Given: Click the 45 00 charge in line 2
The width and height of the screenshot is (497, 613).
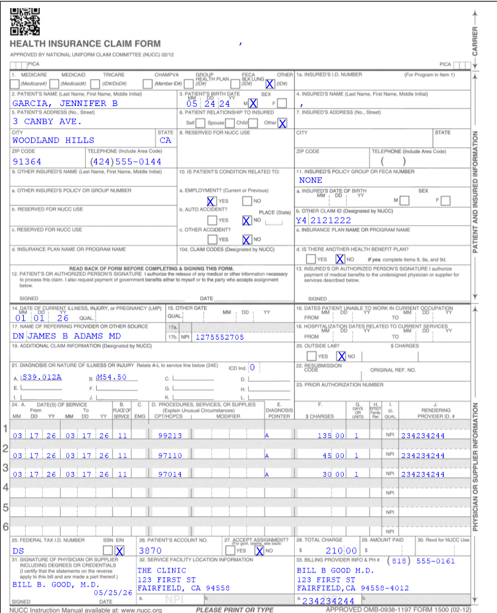Looking at the screenshot, I should click(x=333, y=456).
